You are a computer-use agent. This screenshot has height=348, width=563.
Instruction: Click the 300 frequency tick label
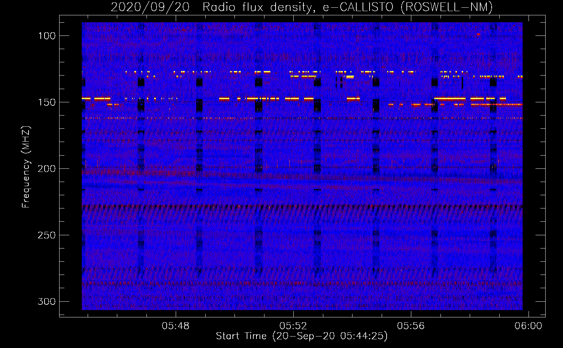[47, 301]
